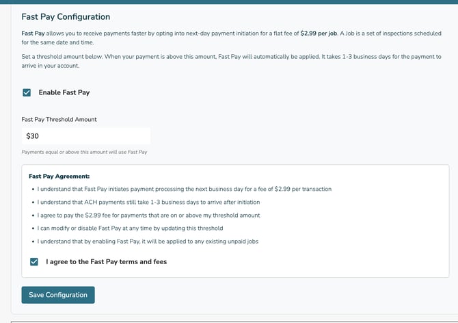Toggle the Enable Fast Pay checkbox
Screen dimensions: 458x323
[x=27, y=92]
